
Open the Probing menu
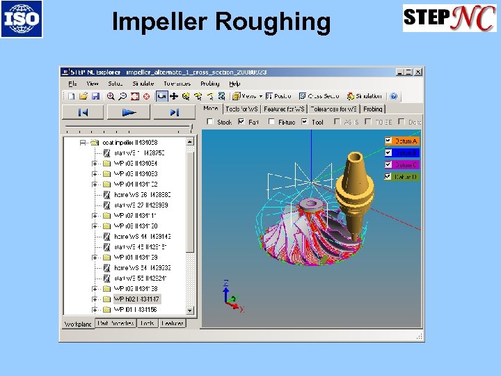[210, 84]
